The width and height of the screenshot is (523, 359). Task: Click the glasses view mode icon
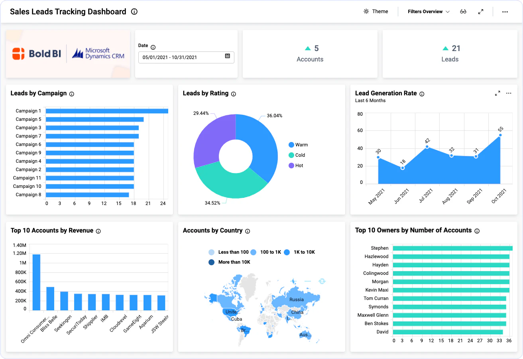(x=463, y=12)
